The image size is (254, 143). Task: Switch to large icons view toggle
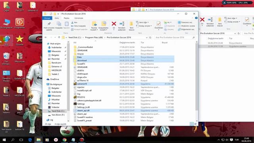196,124
